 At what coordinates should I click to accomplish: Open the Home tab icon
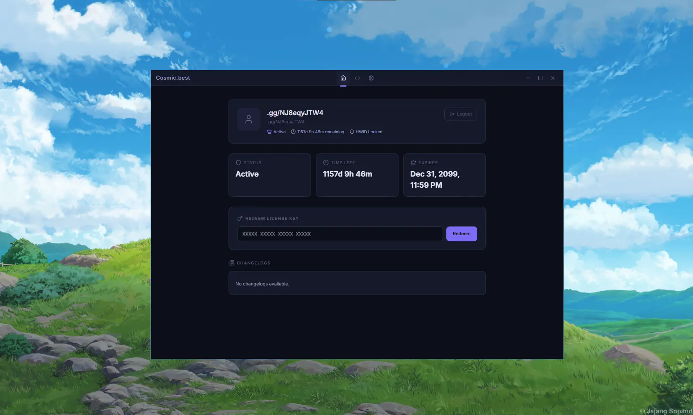343,78
